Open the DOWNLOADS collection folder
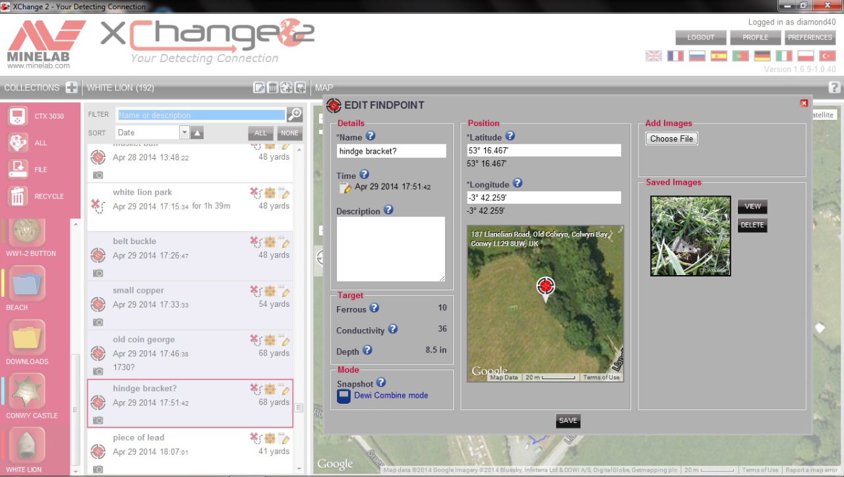Viewport: 844px width, 477px height. (x=28, y=338)
